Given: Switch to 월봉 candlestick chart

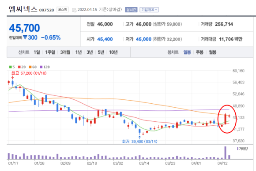Looking at the screenshot, I should click(213, 52).
